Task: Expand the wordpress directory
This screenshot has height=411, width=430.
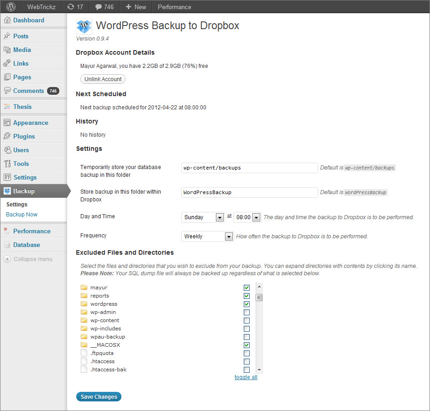Action: coord(104,304)
